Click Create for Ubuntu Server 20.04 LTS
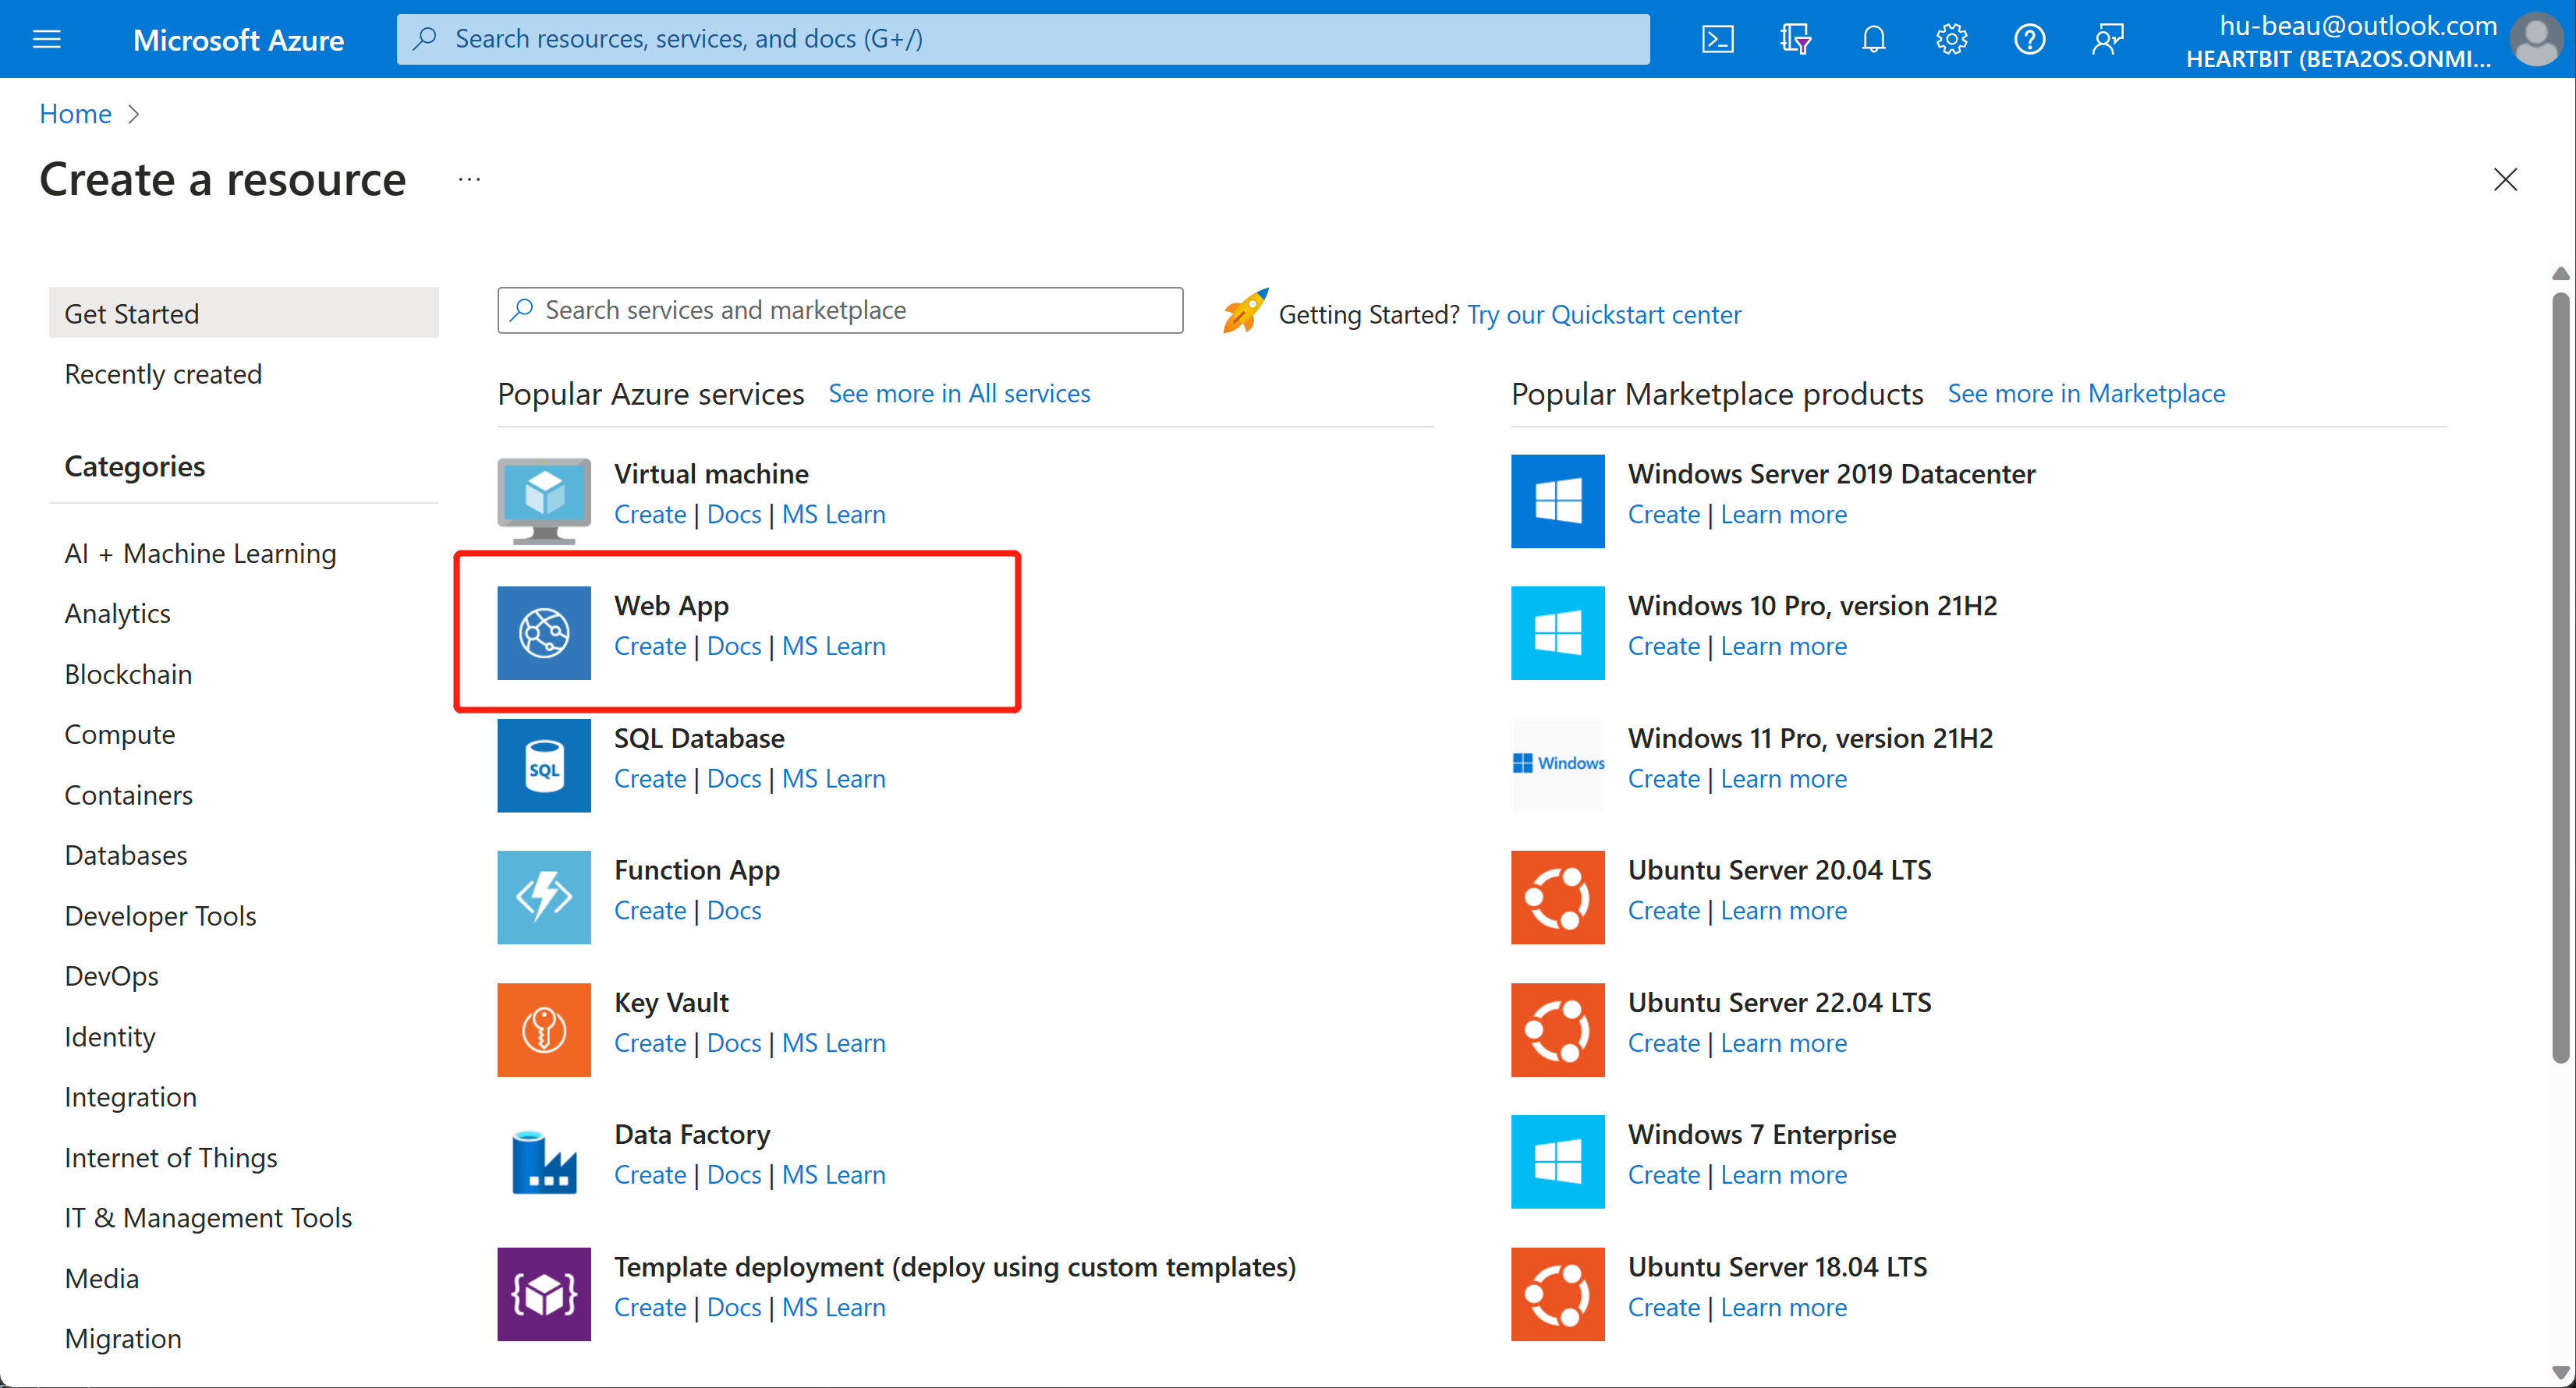The height and width of the screenshot is (1388, 2576). [1663, 910]
